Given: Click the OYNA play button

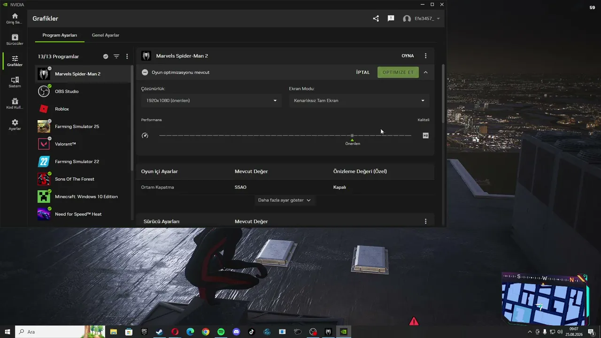Looking at the screenshot, I should tap(408, 56).
